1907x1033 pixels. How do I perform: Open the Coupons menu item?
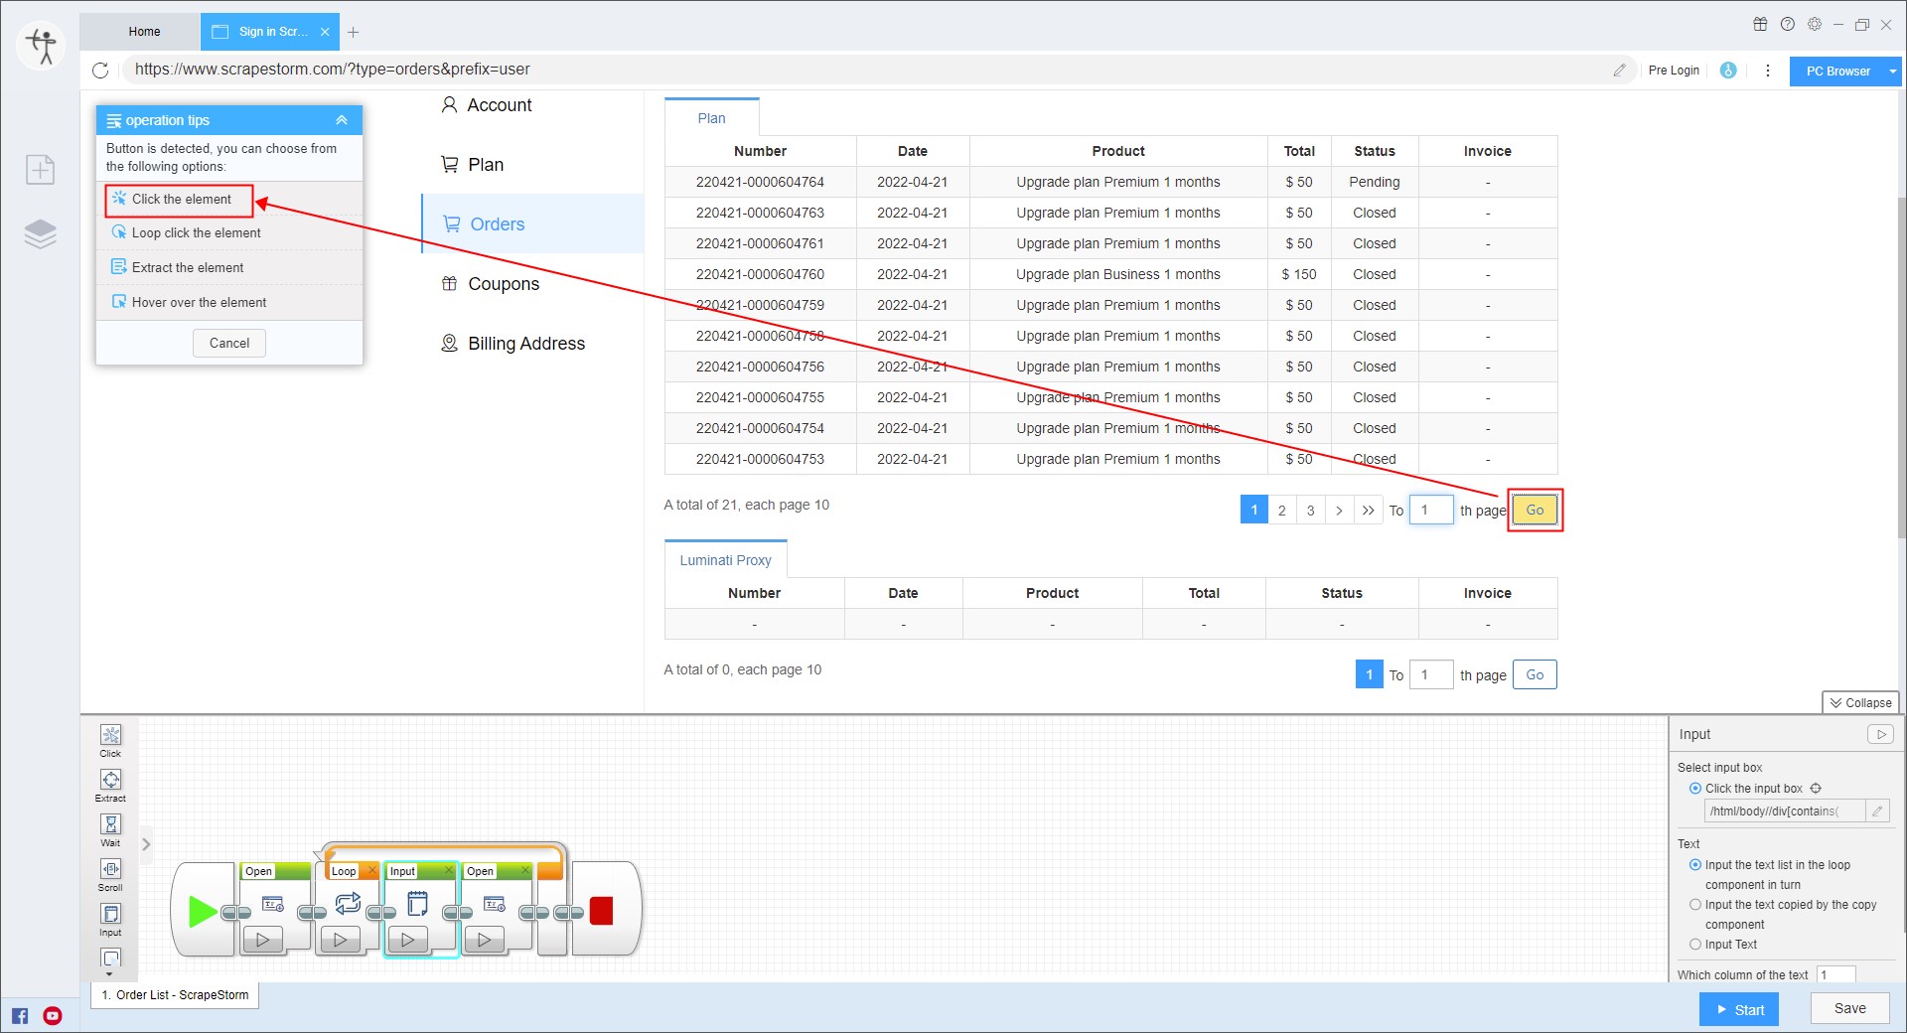tap(503, 284)
